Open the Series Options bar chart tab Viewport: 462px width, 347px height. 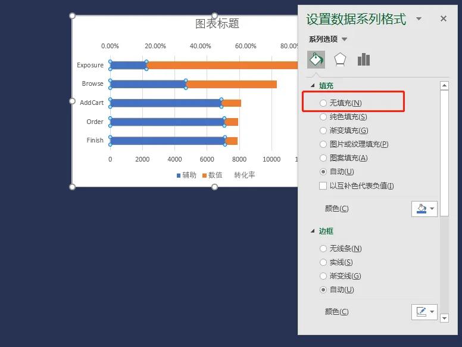click(364, 60)
